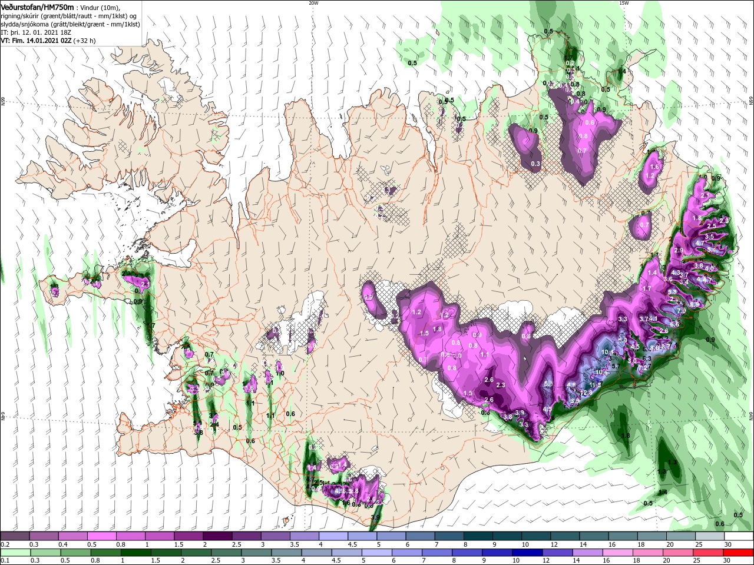Click the palest green 0.1–0.3 rain legend swatch

tap(15, 553)
